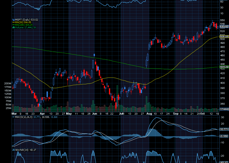Image resolution: width=229 pixels, height=163 pixels.
Task: Click the Jun label on the date axis
Action: pyautogui.click(x=95, y=114)
